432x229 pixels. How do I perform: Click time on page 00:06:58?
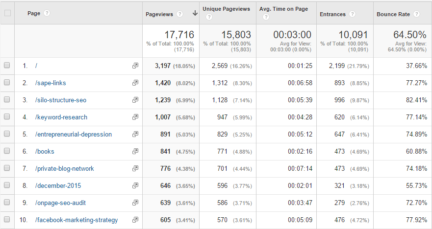(x=300, y=83)
